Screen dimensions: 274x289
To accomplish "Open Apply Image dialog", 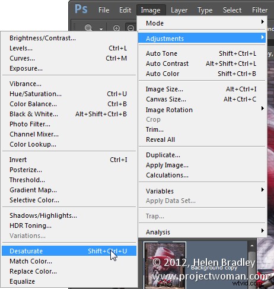I will (202, 165).
